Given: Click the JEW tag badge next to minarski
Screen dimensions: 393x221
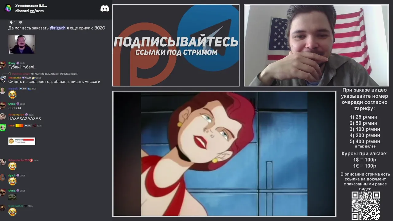Looking at the screenshot, I should click(x=23, y=89).
